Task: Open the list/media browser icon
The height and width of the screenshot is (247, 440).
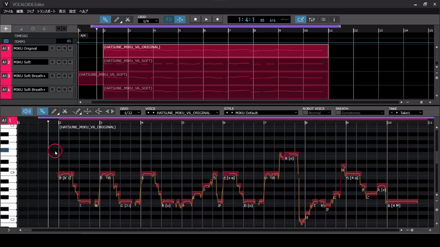Action: click(x=323, y=19)
